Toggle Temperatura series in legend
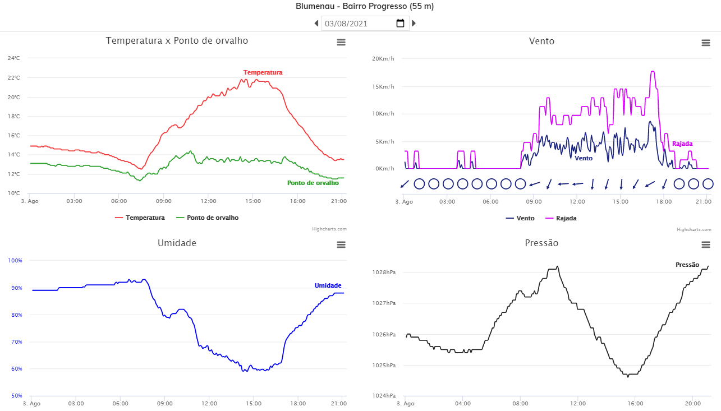The width and height of the screenshot is (721, 411). (140, 218)
